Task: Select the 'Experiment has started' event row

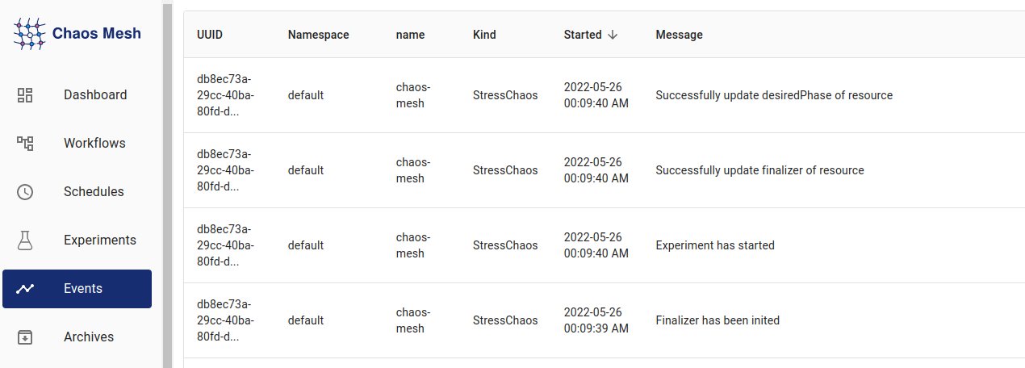Action: 715,245
